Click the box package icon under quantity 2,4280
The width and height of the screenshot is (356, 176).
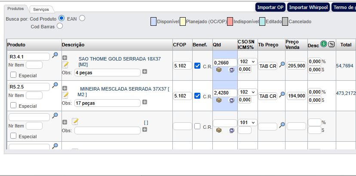coord(219,100)
